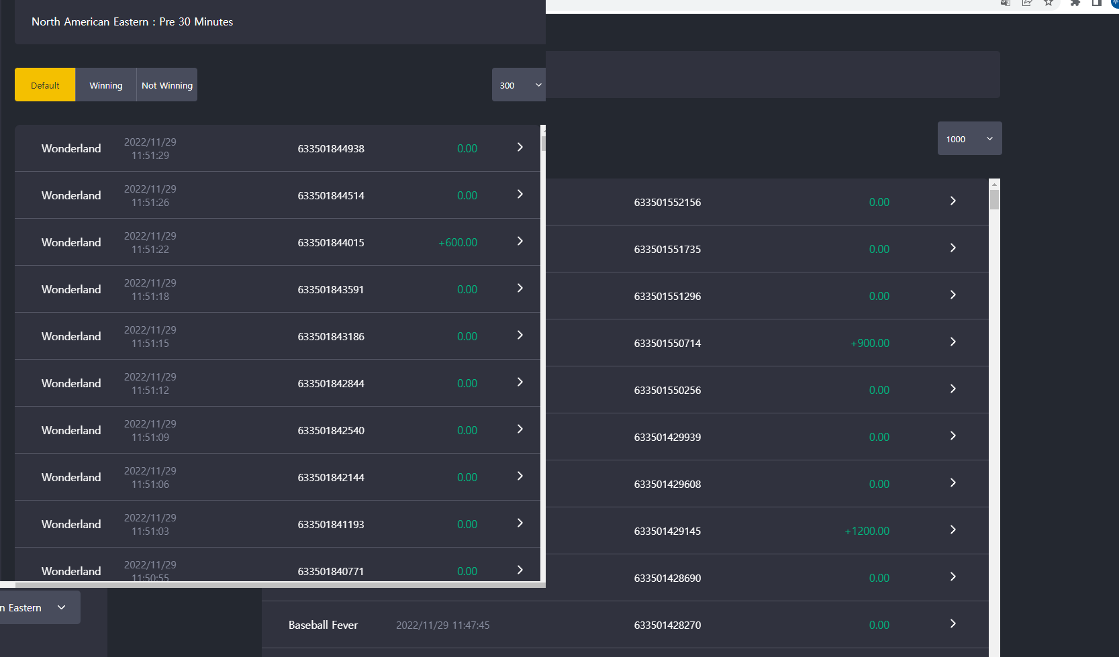Expand the +600.00 row's chevron
This screenshot has width=1119, height=657.
pos(520,241)
